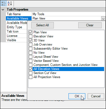This screenshot has height=109, width=106.
Task: Collapse the Tab Properties section
Action: point(3,9)
